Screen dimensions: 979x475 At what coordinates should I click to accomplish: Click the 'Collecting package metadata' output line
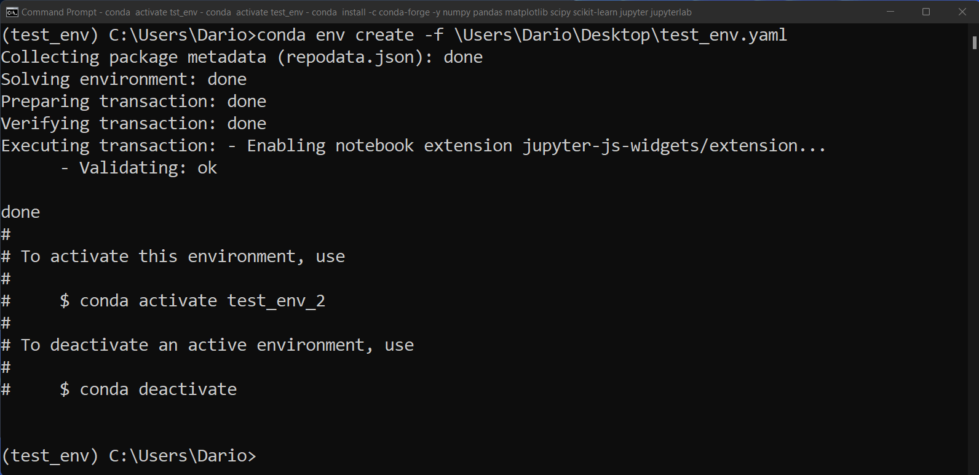pos(240,57)
